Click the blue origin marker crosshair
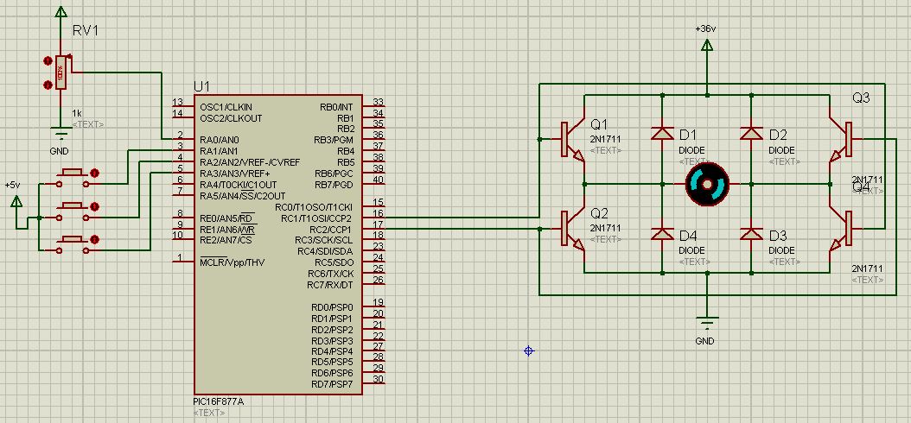This screenshot has height=423, width=911. pyautogui.click(x=529, y=350)
